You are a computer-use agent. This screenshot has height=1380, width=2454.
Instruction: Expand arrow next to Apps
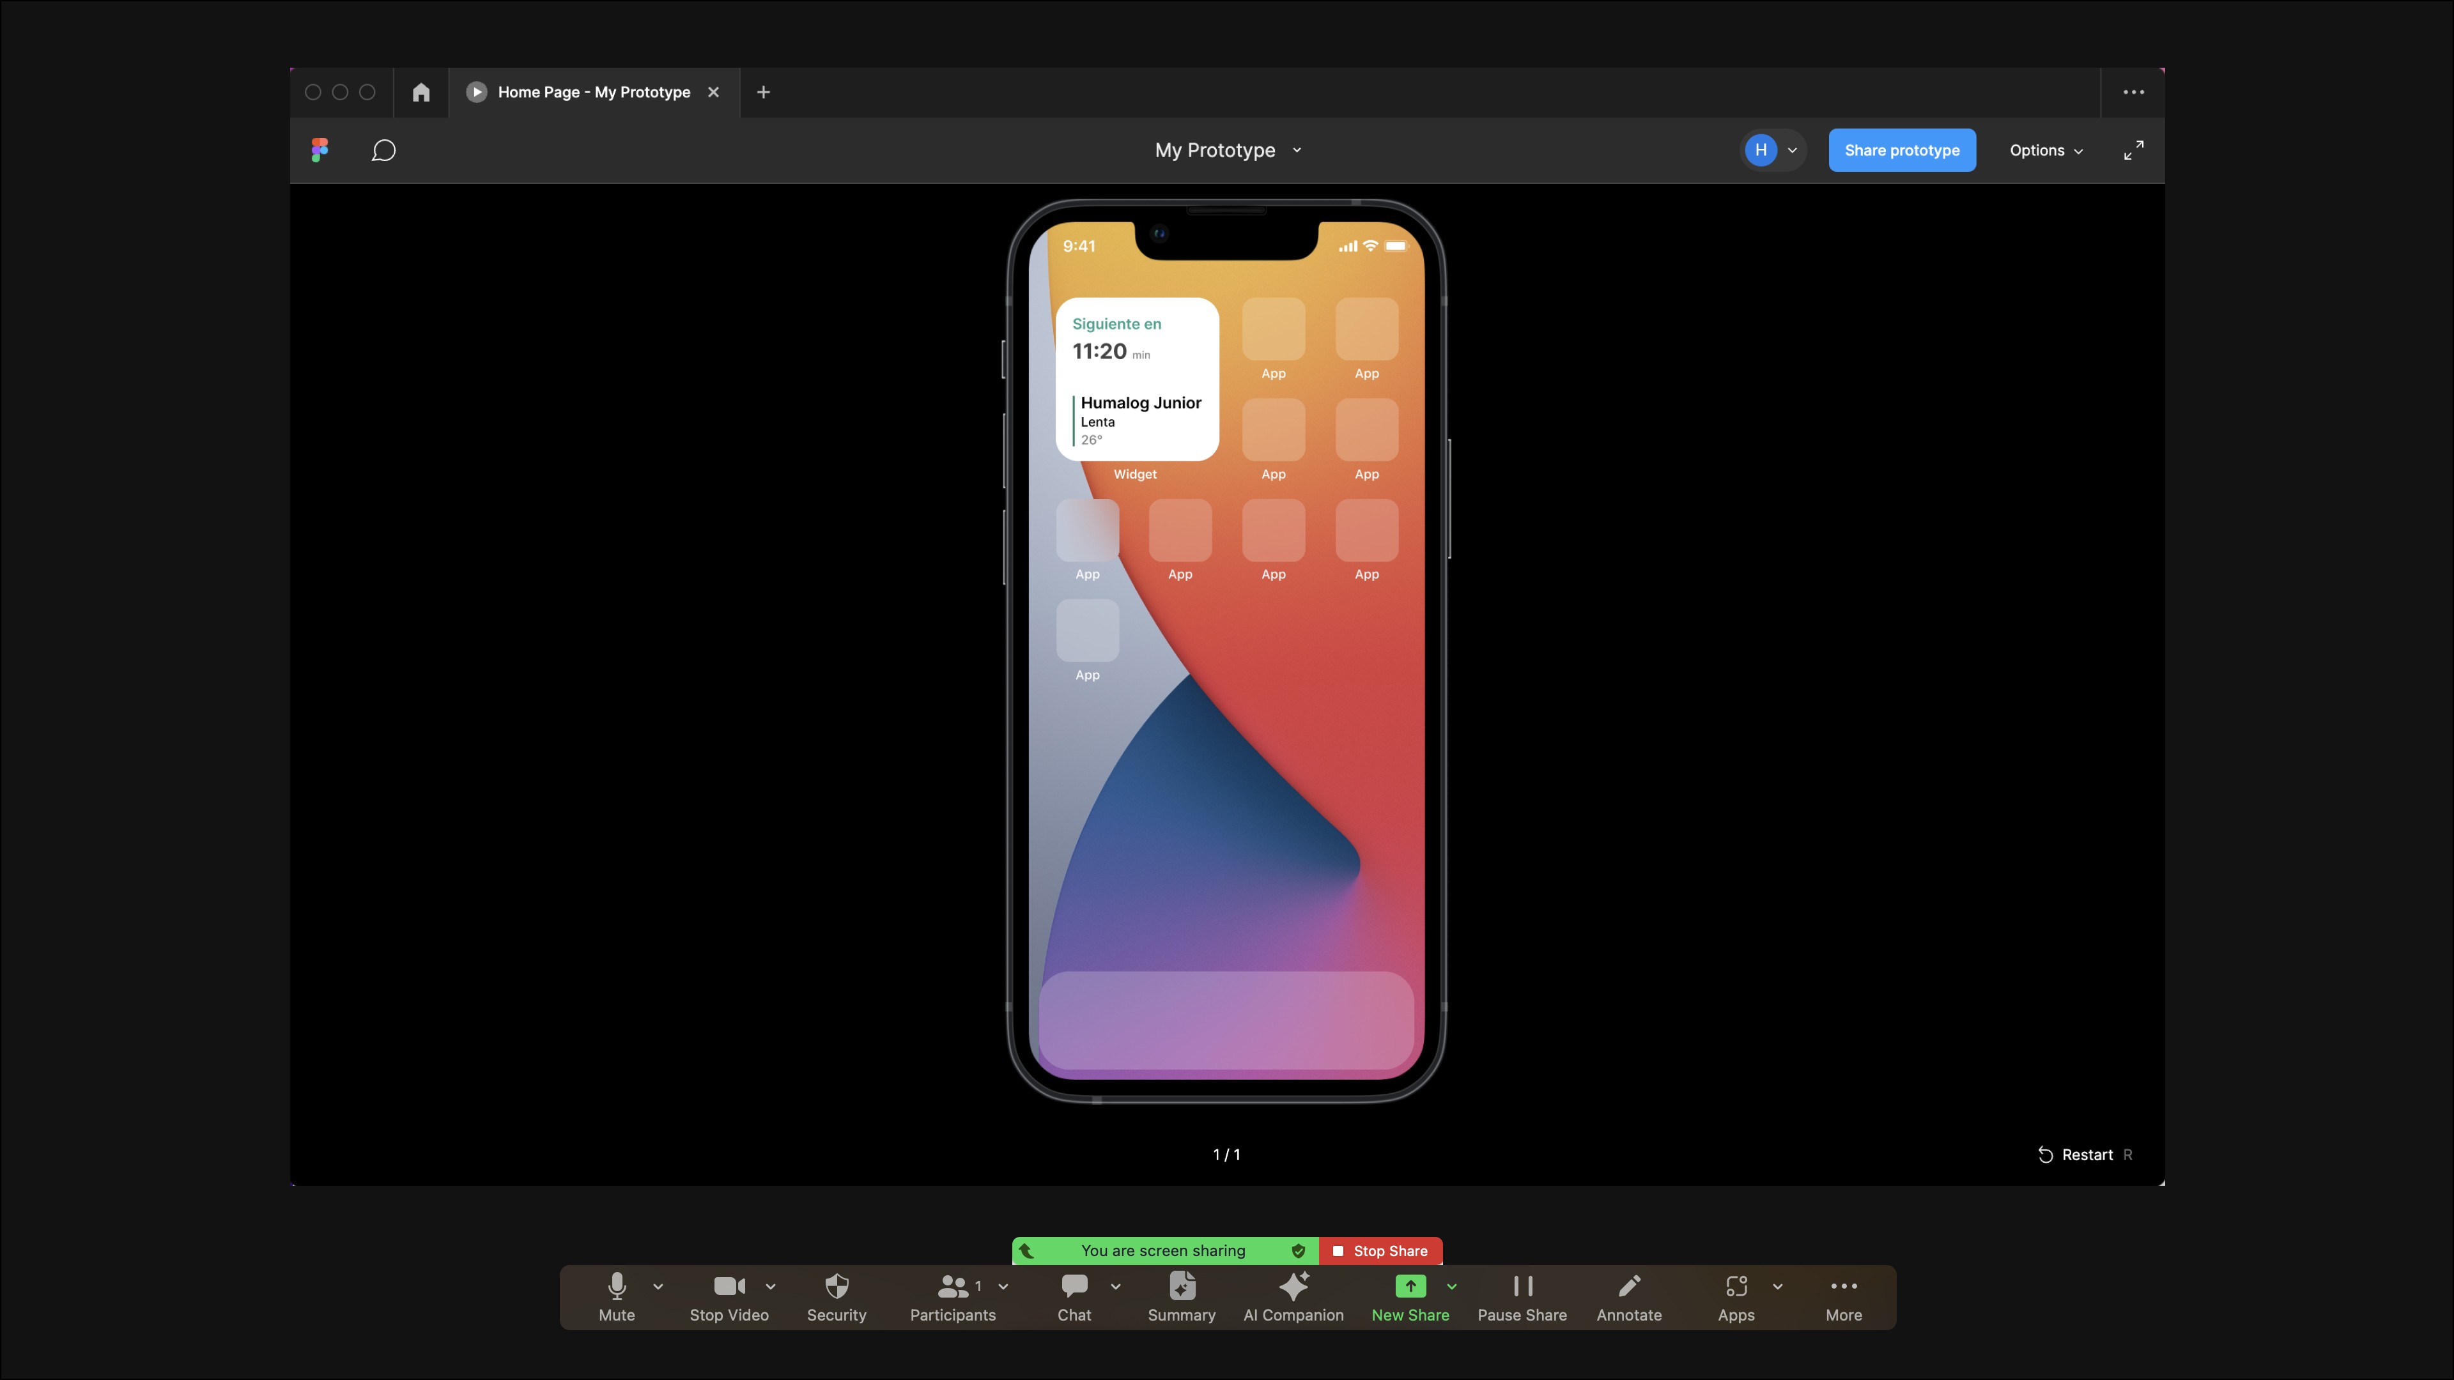point(1778,1285)
